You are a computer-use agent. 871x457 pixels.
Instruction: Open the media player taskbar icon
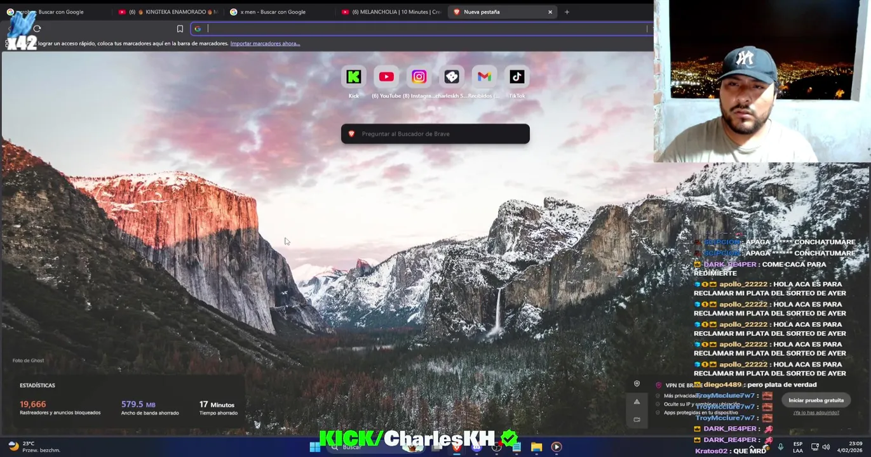click(556, 447)
